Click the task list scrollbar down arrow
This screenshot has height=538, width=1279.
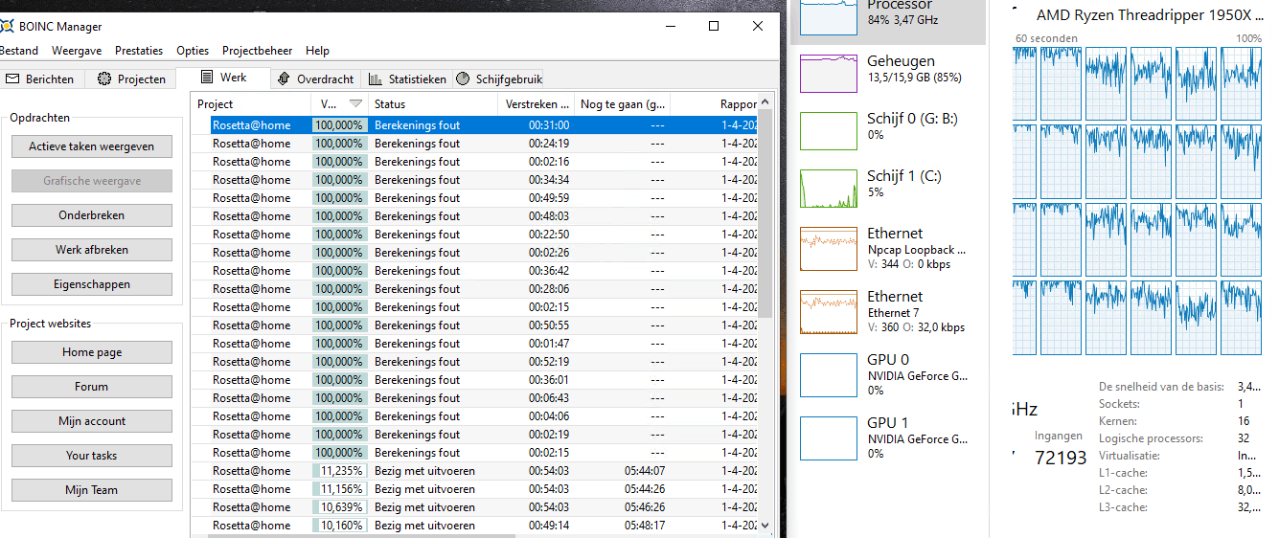[765, 525]
